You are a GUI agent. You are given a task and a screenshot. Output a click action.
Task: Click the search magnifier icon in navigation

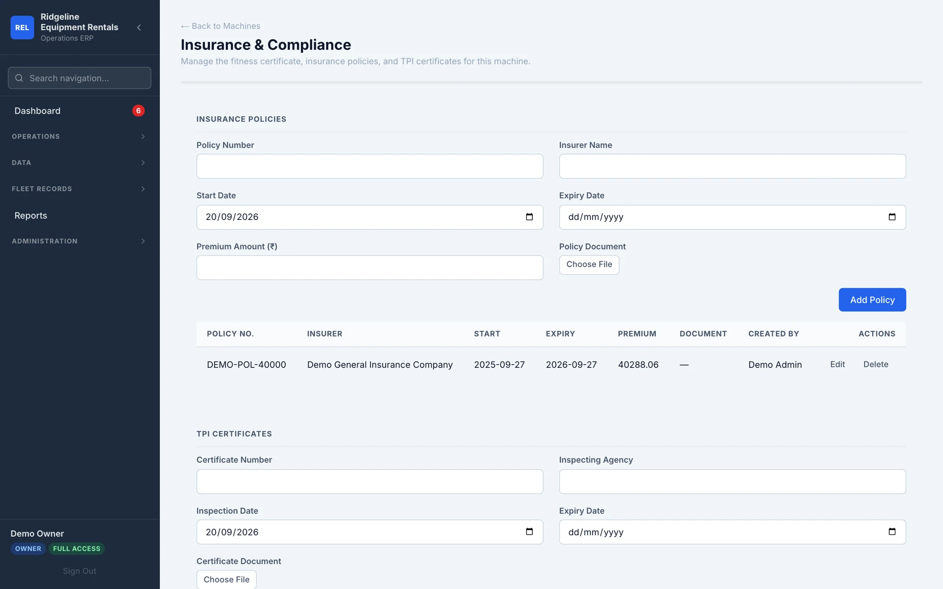click(x=19, y=78)
